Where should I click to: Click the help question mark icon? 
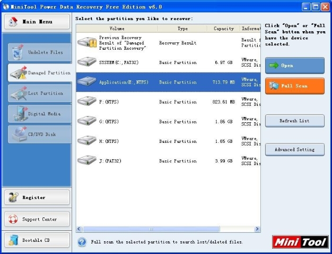coord(82,242)
